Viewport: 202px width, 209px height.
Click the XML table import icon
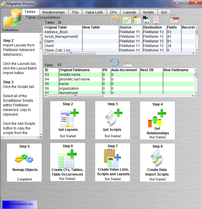click(x=137, y=20)
